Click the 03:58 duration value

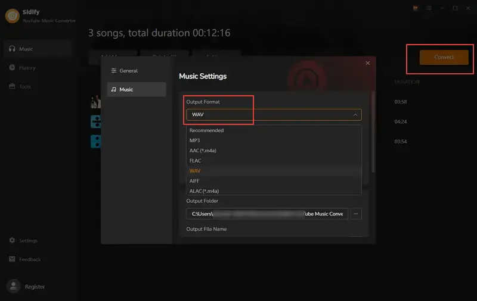coord(400,102)
